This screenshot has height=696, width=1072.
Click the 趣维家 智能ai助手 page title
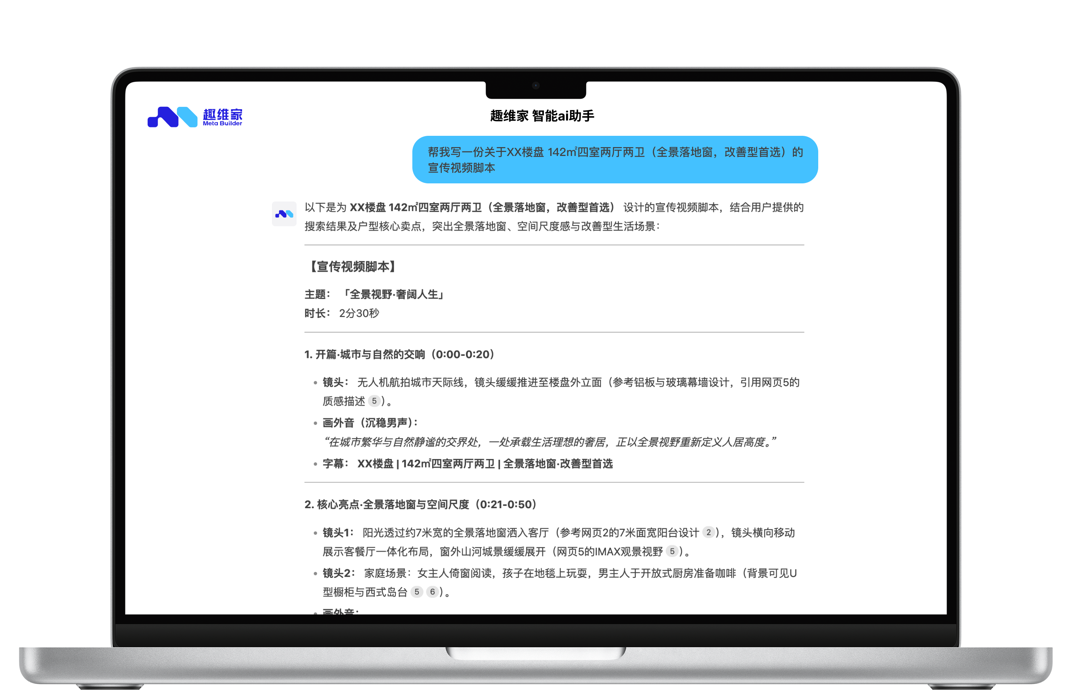point(542,116)
